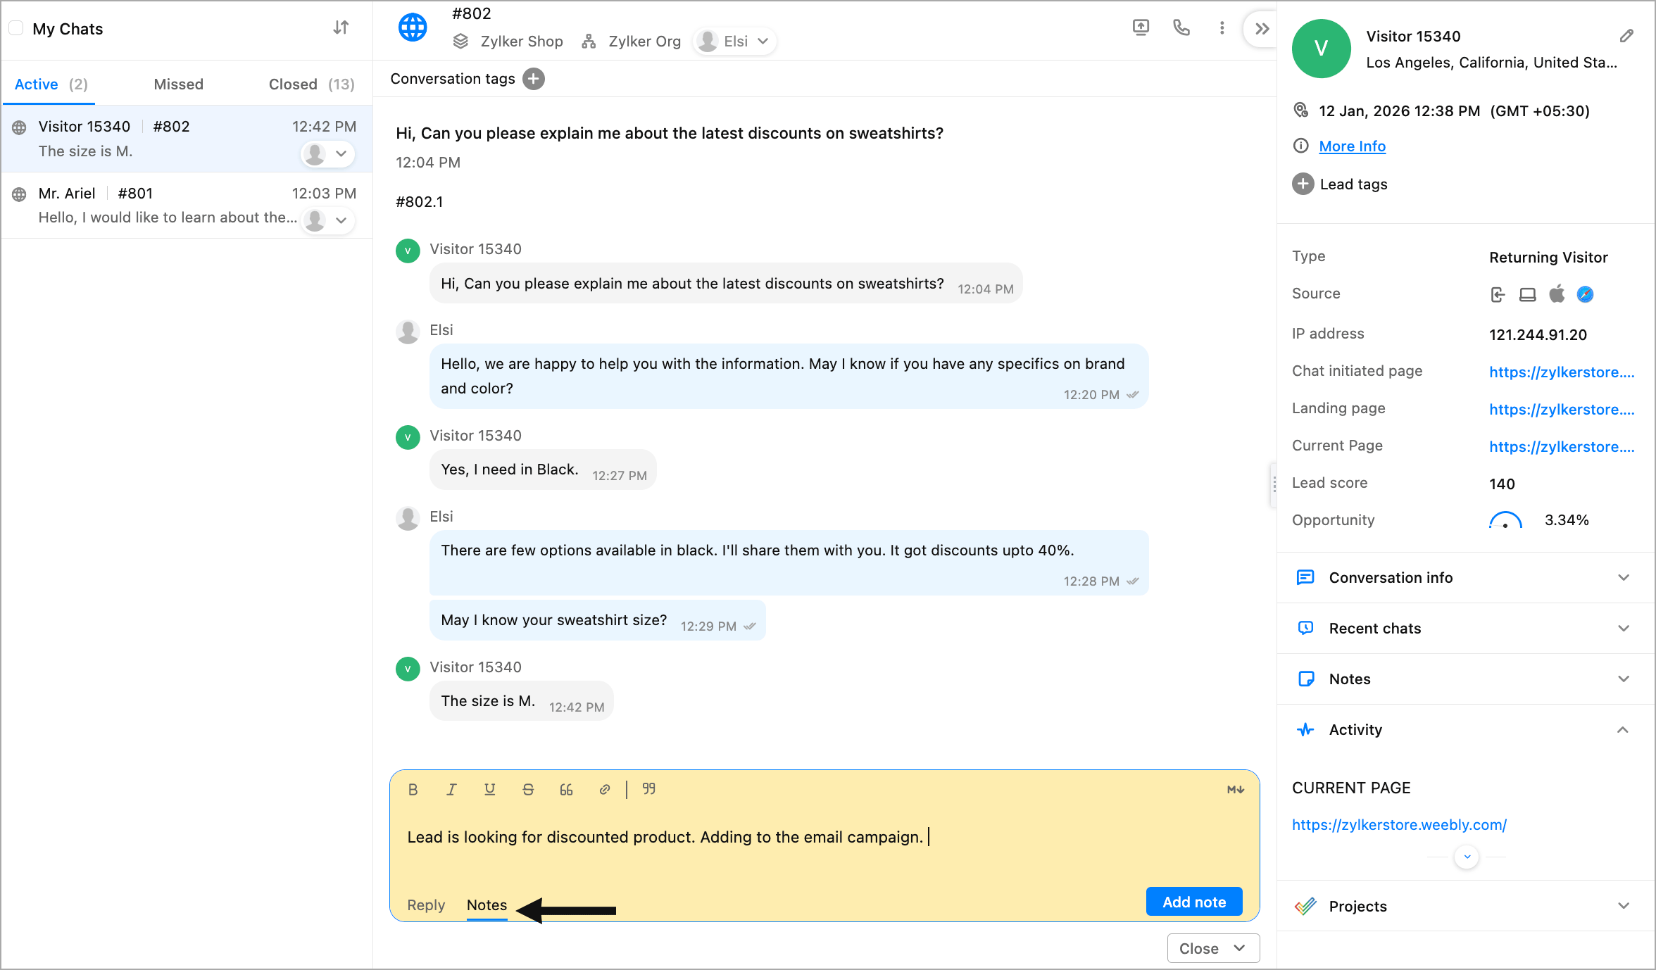
Task: Insert a link using the link icon
Action: click(604, 790)
